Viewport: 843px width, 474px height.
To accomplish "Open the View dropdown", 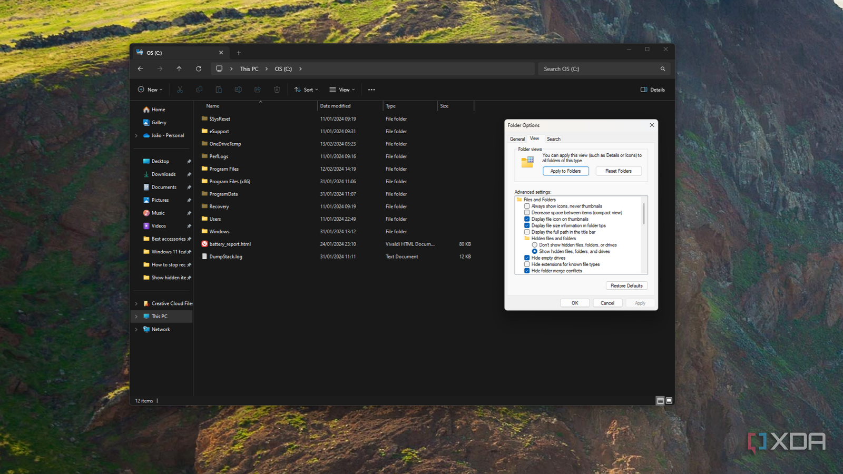I will click(x=341, y=90).
